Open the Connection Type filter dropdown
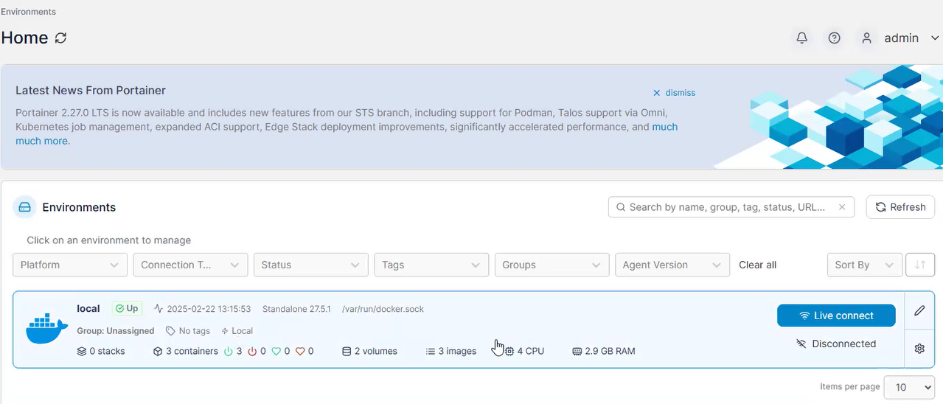 tap(190, 265)
